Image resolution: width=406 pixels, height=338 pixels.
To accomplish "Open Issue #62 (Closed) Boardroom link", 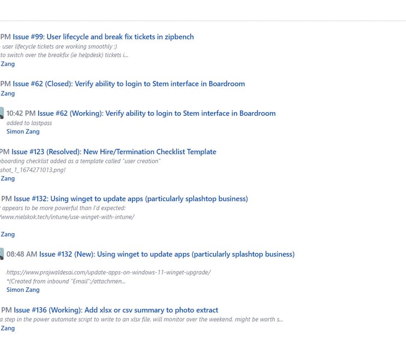I will click(x=128, y=84).
